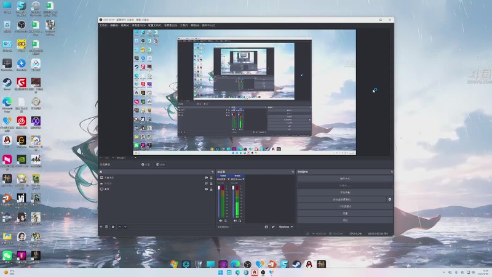Click Start Recording button in Controls

[x=345, y=192]
